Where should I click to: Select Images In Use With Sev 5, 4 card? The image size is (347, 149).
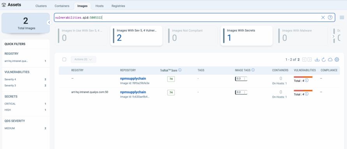[x=81, y=36]
